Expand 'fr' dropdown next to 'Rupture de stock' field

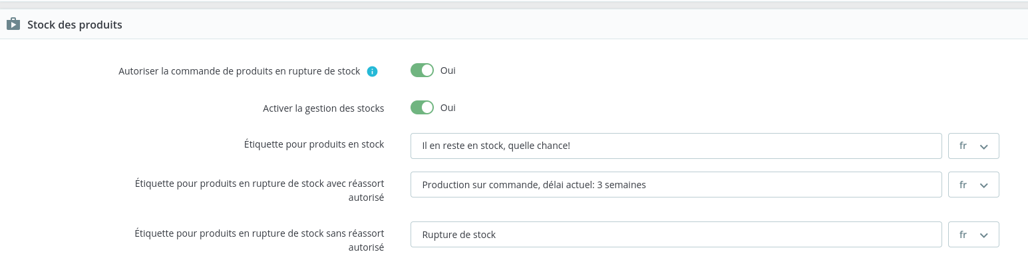[x=973, y=235]
